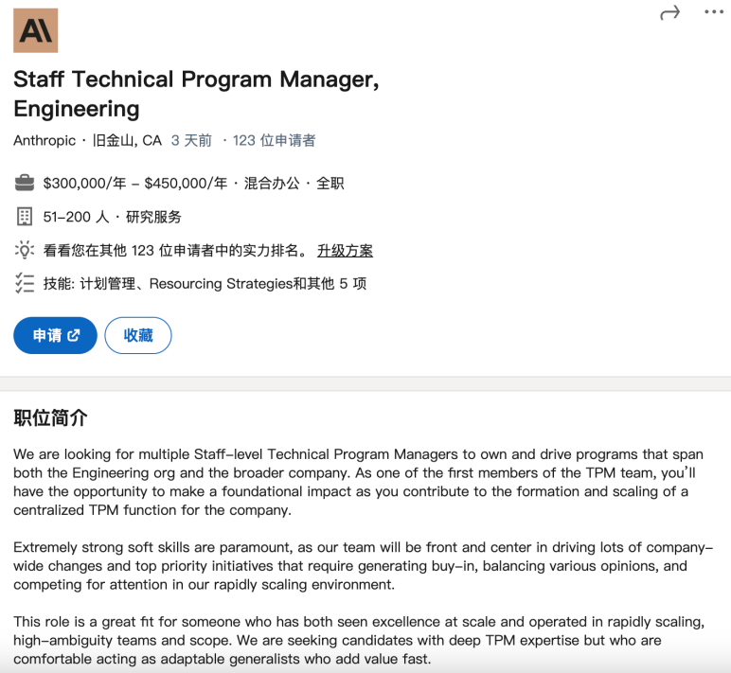Click the Anthropic company name
The image size is (731, 673).
pyautogui.click(x=45, y=140)
